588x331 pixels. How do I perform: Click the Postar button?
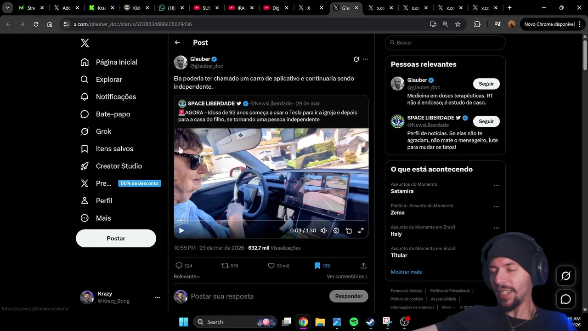[x=116, y=238]
